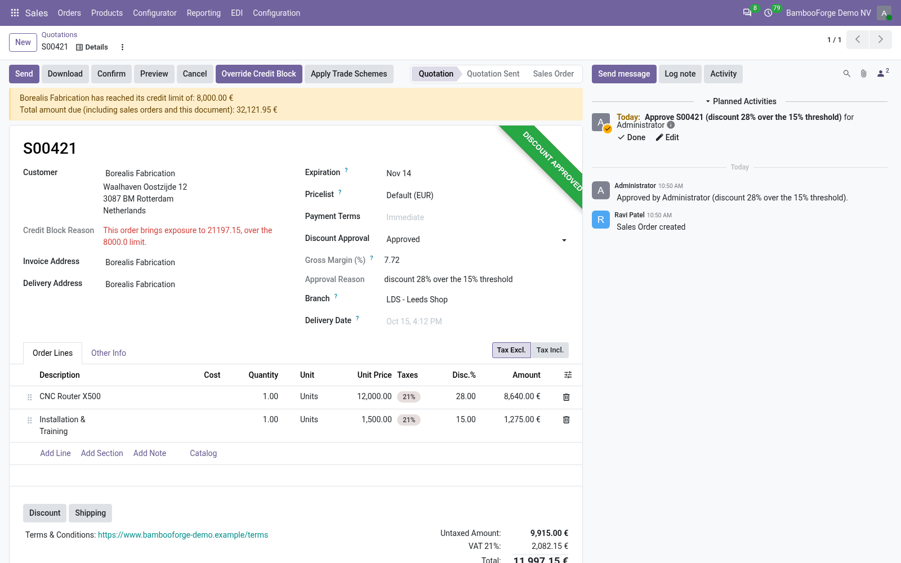Open the Reporting menu
The height and width of the screenshot is (563, 901).
click(203, 13)
